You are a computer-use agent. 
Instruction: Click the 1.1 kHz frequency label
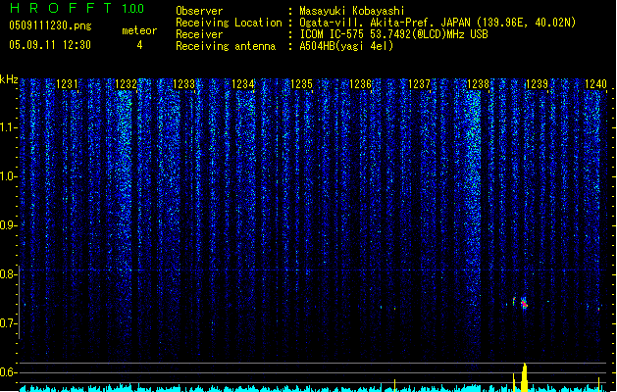9,127
